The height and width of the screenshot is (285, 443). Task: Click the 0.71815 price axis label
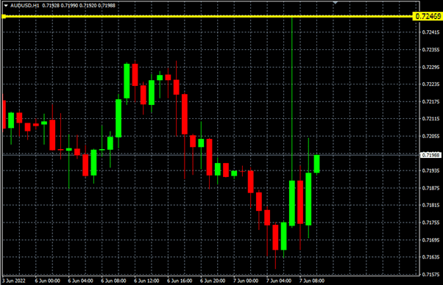430,205
